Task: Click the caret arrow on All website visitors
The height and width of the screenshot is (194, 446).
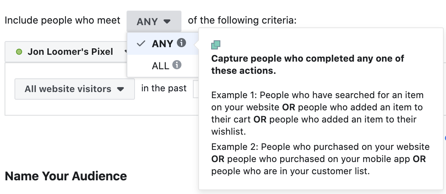Action: (120, 89)
